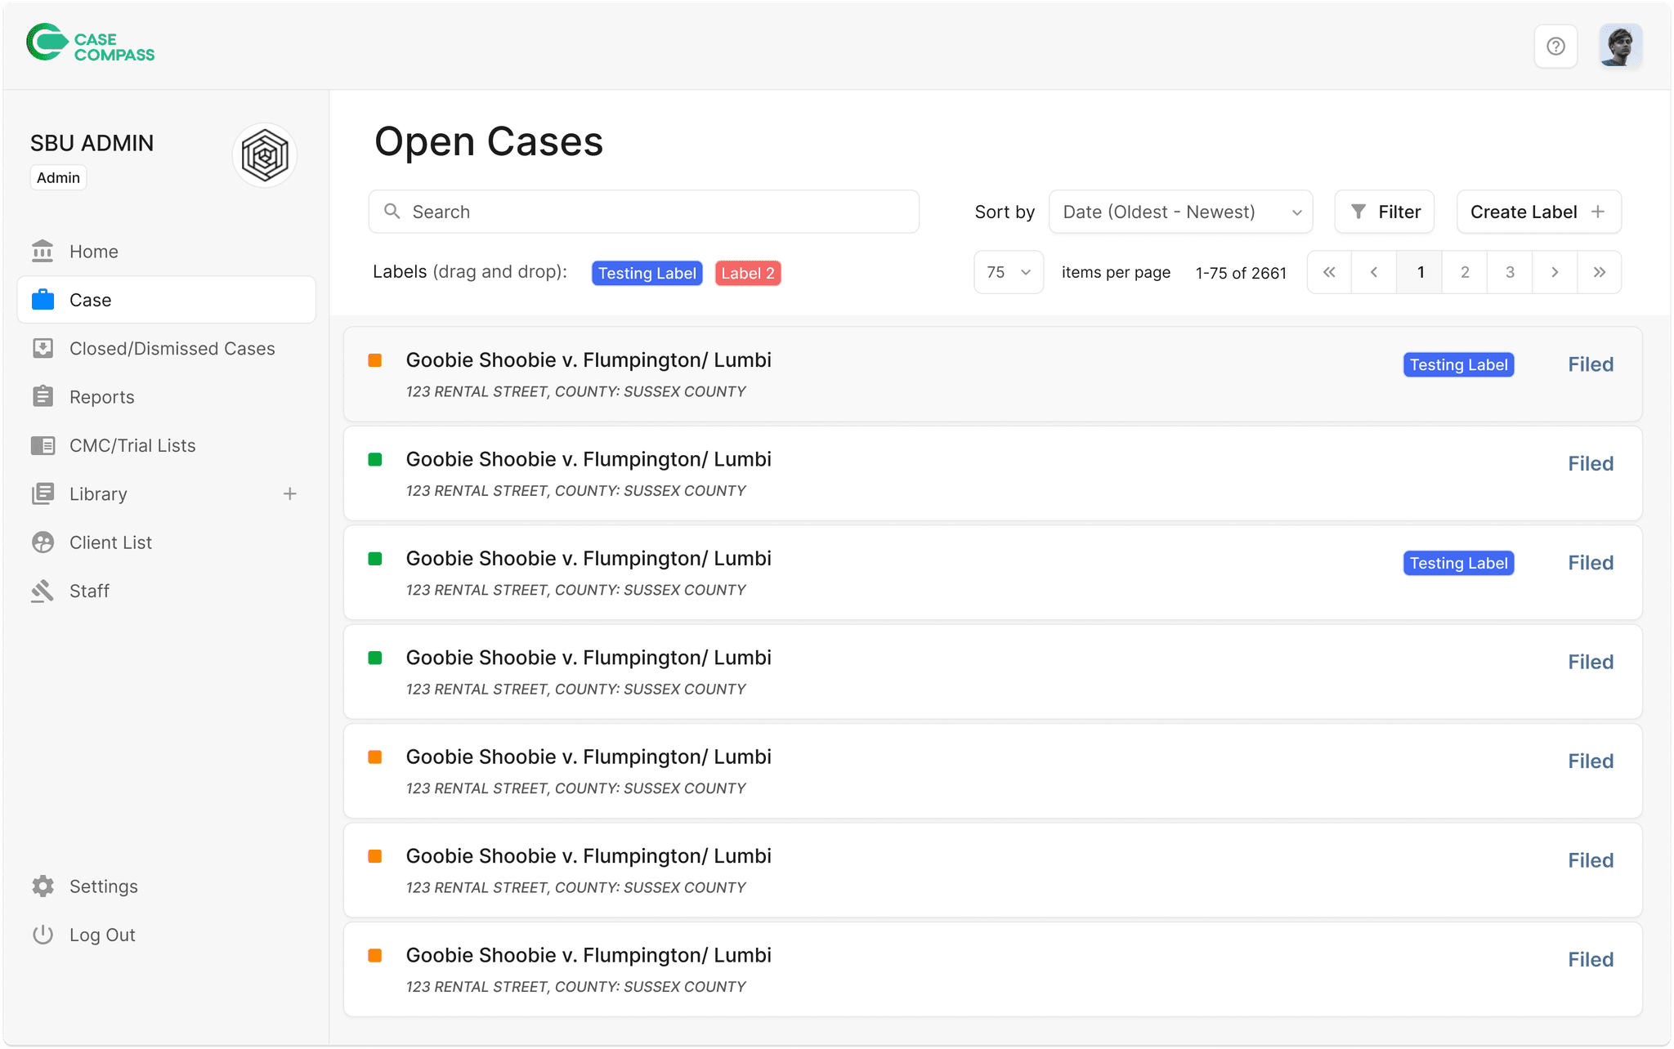Click previous page arrow in pagination
The width and height of the screenshot is (1674, 1049).
pyautogui.click(x=1374, y=272)
